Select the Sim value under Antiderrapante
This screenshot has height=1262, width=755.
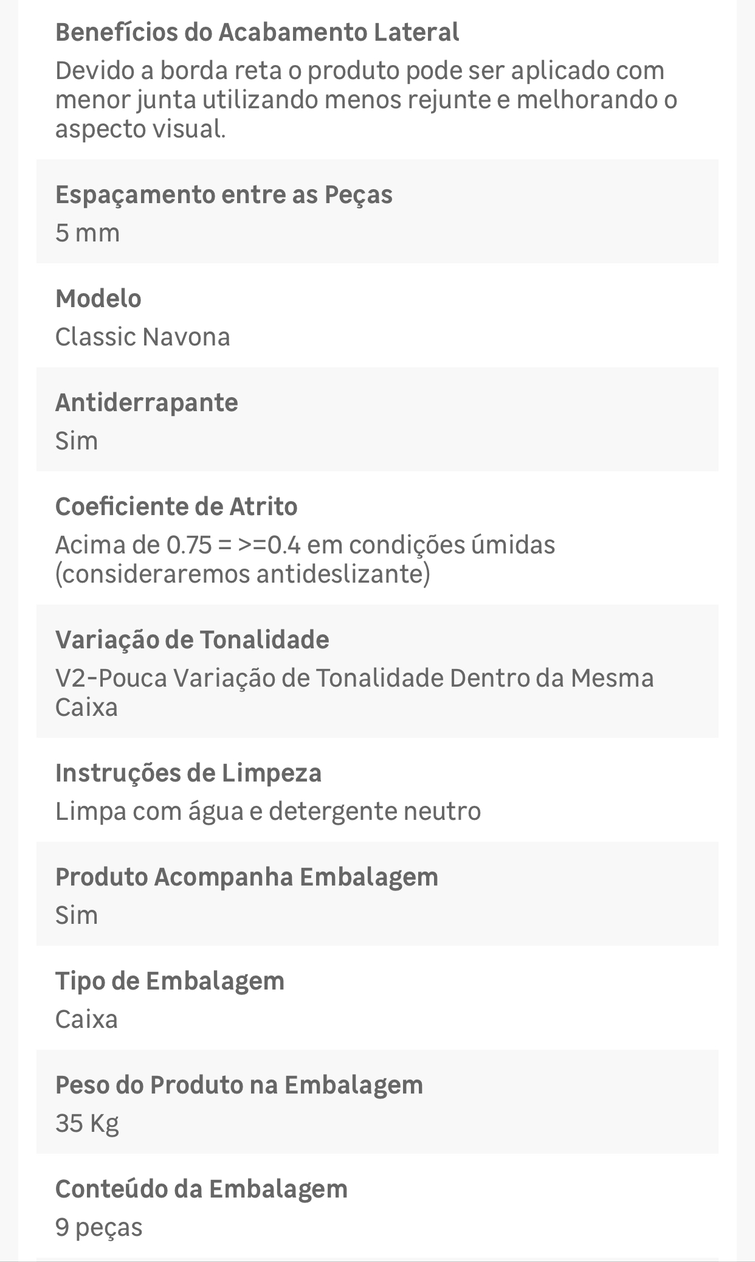pos(77,441)
